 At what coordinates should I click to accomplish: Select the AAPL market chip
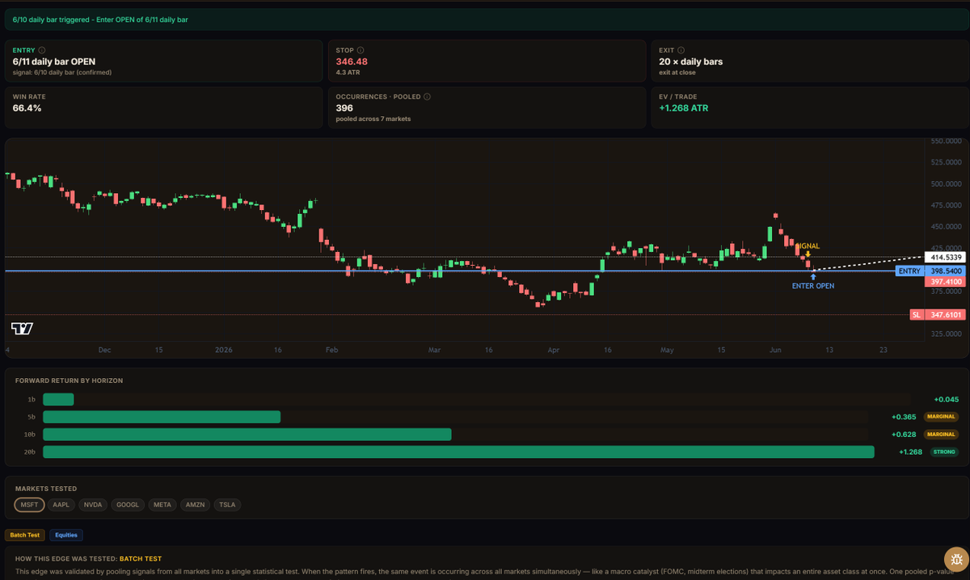[61, 505]
